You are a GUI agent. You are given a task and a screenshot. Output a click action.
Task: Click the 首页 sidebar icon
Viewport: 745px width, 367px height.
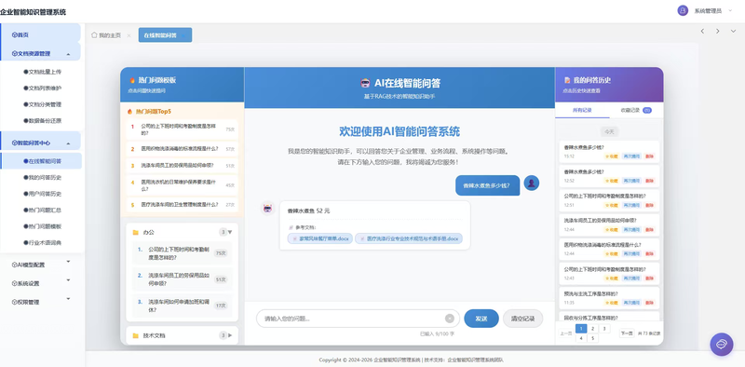[14, 35]
